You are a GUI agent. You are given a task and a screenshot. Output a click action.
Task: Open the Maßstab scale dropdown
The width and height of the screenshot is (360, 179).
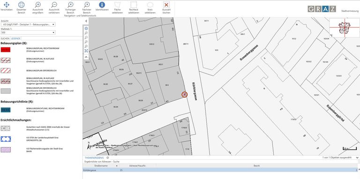28,33
